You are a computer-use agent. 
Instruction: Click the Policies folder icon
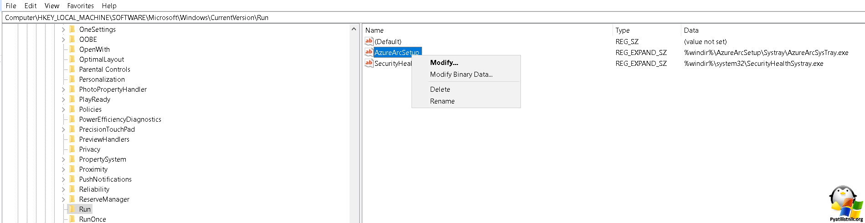point(72,109)
